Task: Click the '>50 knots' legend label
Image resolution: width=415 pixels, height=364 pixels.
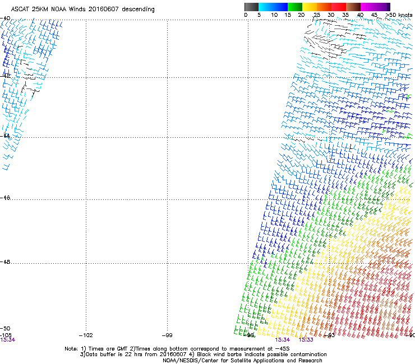Action: [x=399, y=15]
